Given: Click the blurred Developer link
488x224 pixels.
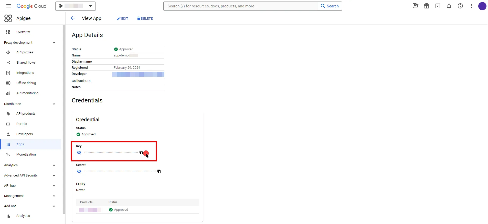Looking at the screenshot, I should (x=138, y=74).
